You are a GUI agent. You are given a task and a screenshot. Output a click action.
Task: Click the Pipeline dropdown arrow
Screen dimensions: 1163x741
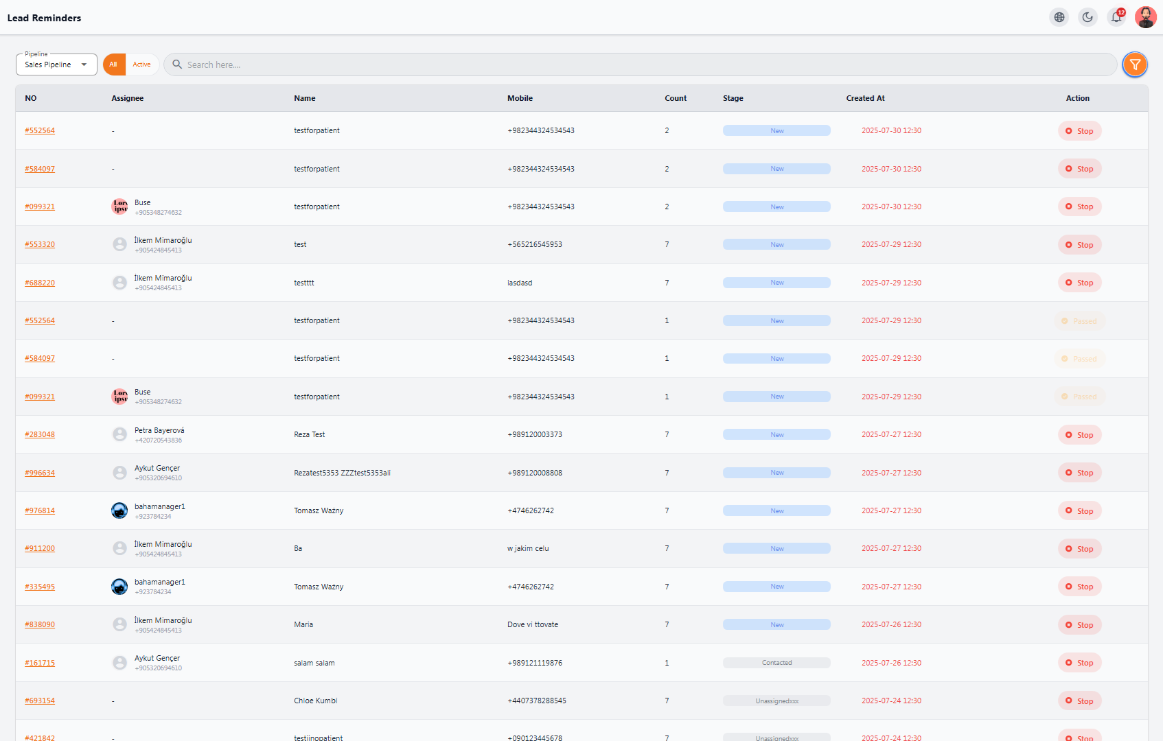tap(84, 64)
